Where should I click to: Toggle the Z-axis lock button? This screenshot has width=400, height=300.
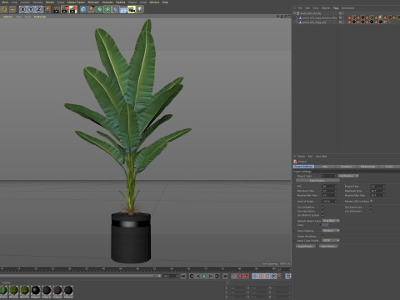click(x=38, y=9)
